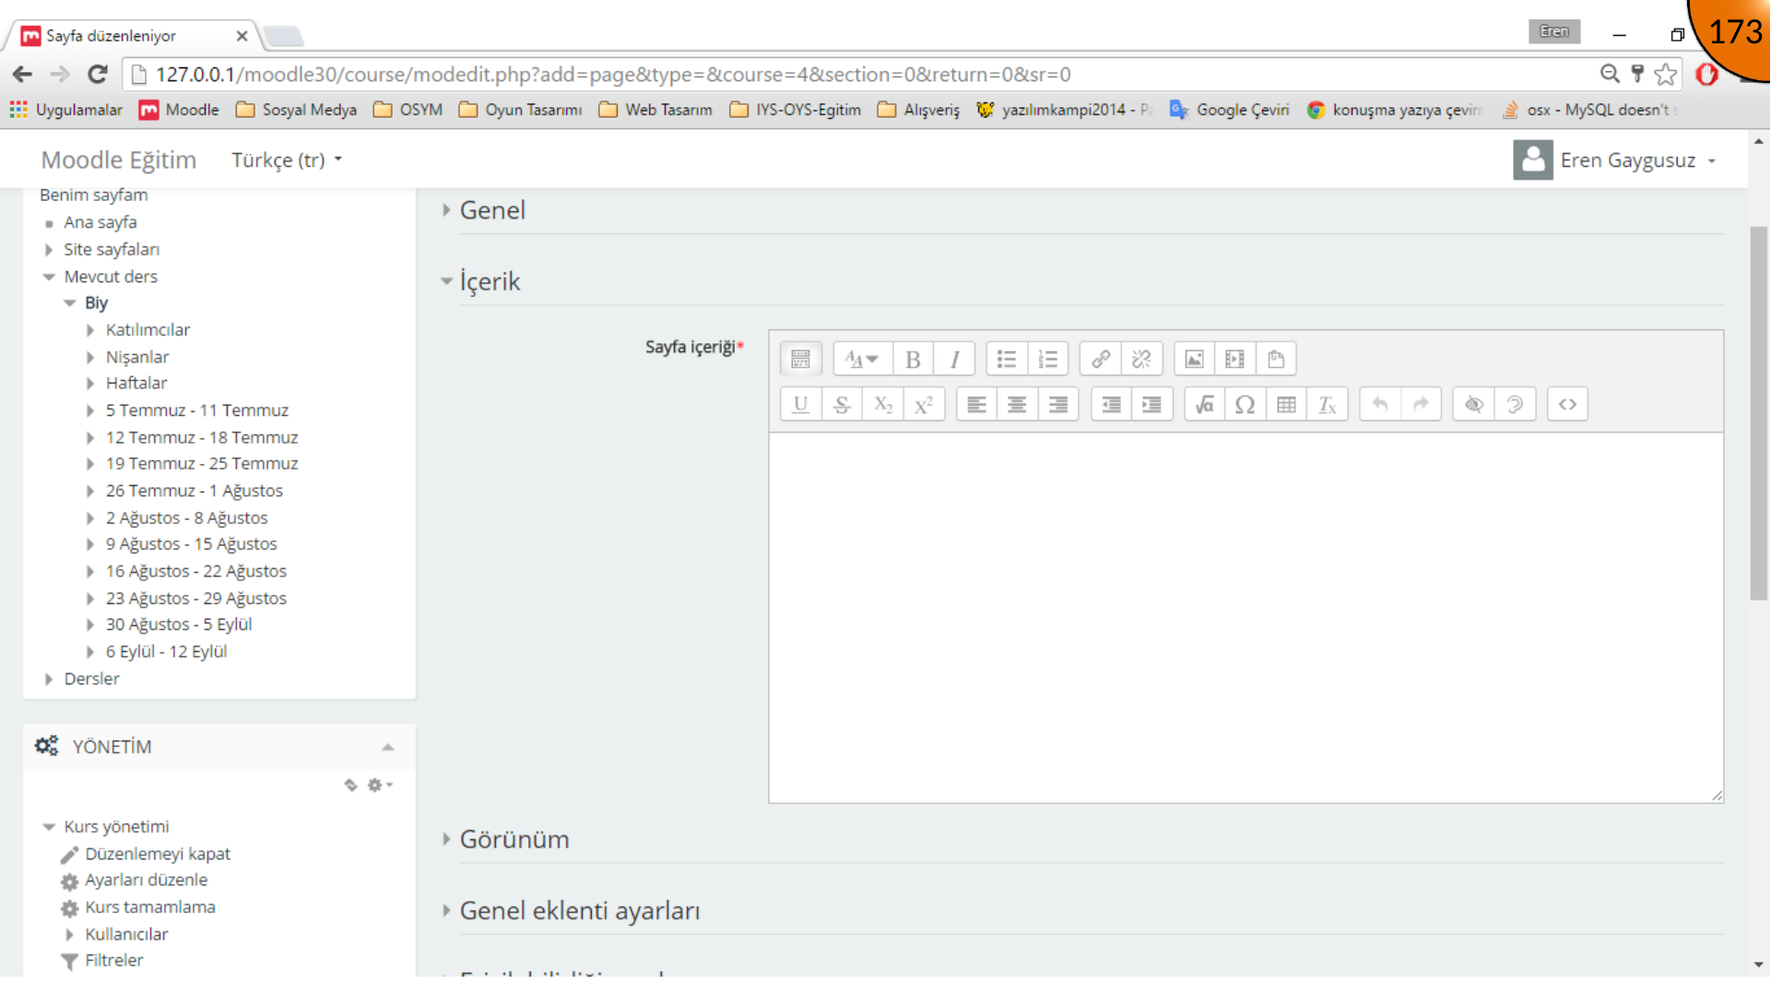Viewport: 1771px width, 996px height.
Task: Open the Eren Gaygusuz user menu
Action: 1615,160
